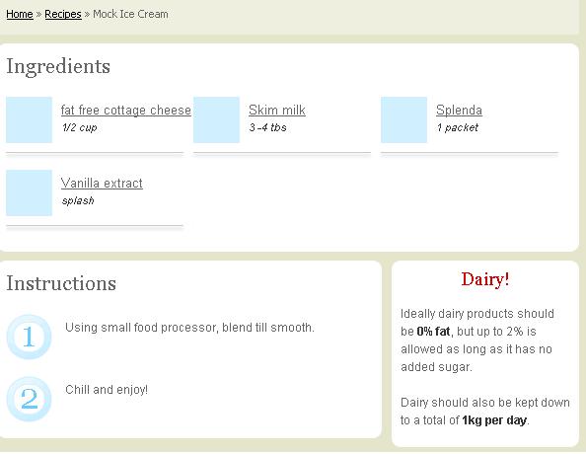This screenshot has height=454, width=586.
Task: Click the step 2 number icon
Action: coord(29,399)
